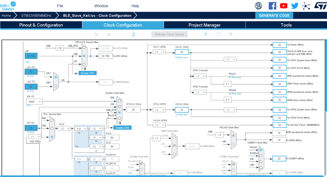Select LSI1 radio on the LSI mux

56,77
